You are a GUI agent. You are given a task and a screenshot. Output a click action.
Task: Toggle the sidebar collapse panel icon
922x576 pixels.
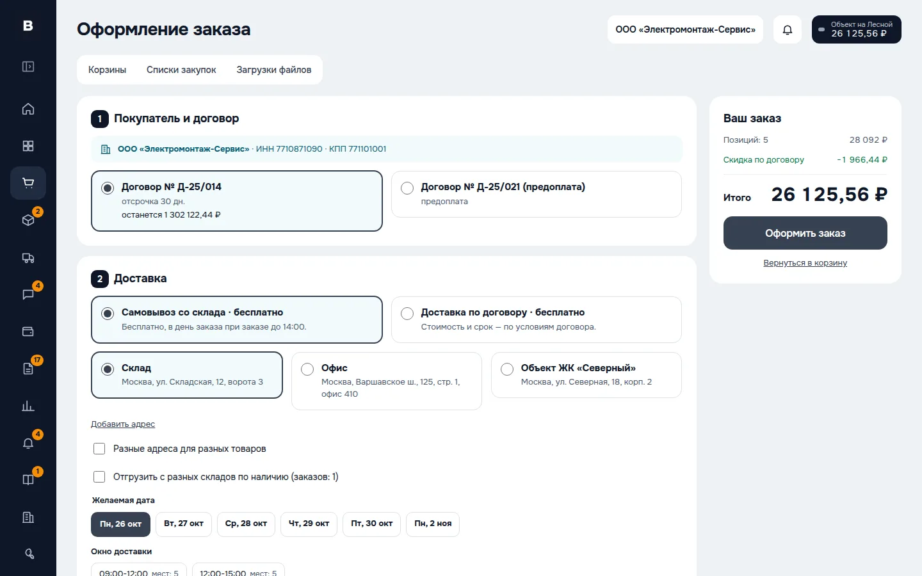tap(28, 67)
